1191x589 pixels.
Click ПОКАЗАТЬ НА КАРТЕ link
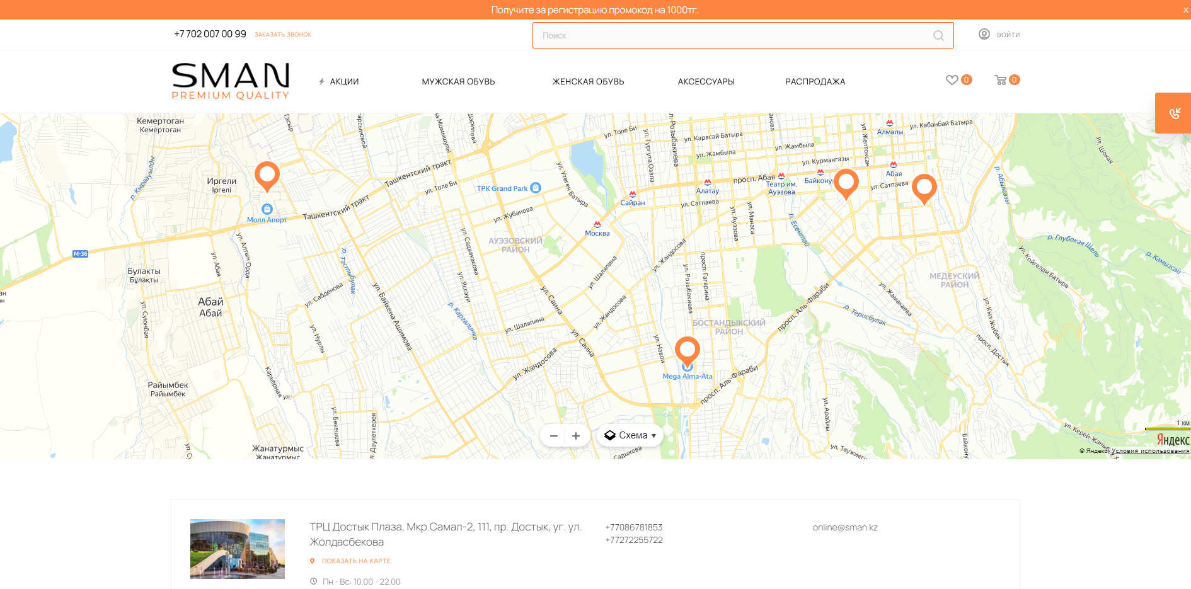coord(356,561)
